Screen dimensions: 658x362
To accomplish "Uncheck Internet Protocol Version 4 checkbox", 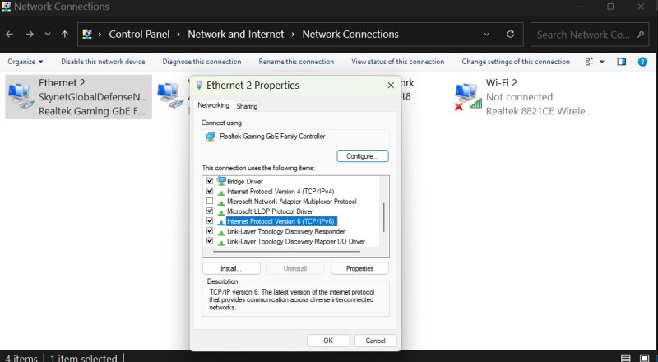I will [210, 191].
